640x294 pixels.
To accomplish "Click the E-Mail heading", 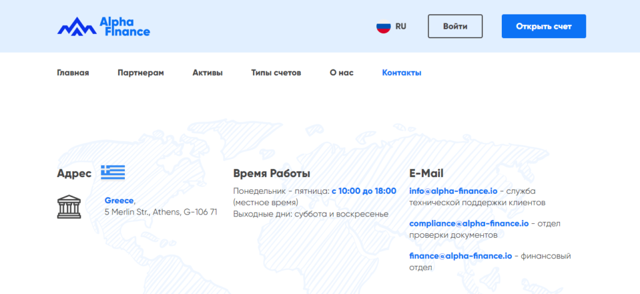I will click(426, 173).
